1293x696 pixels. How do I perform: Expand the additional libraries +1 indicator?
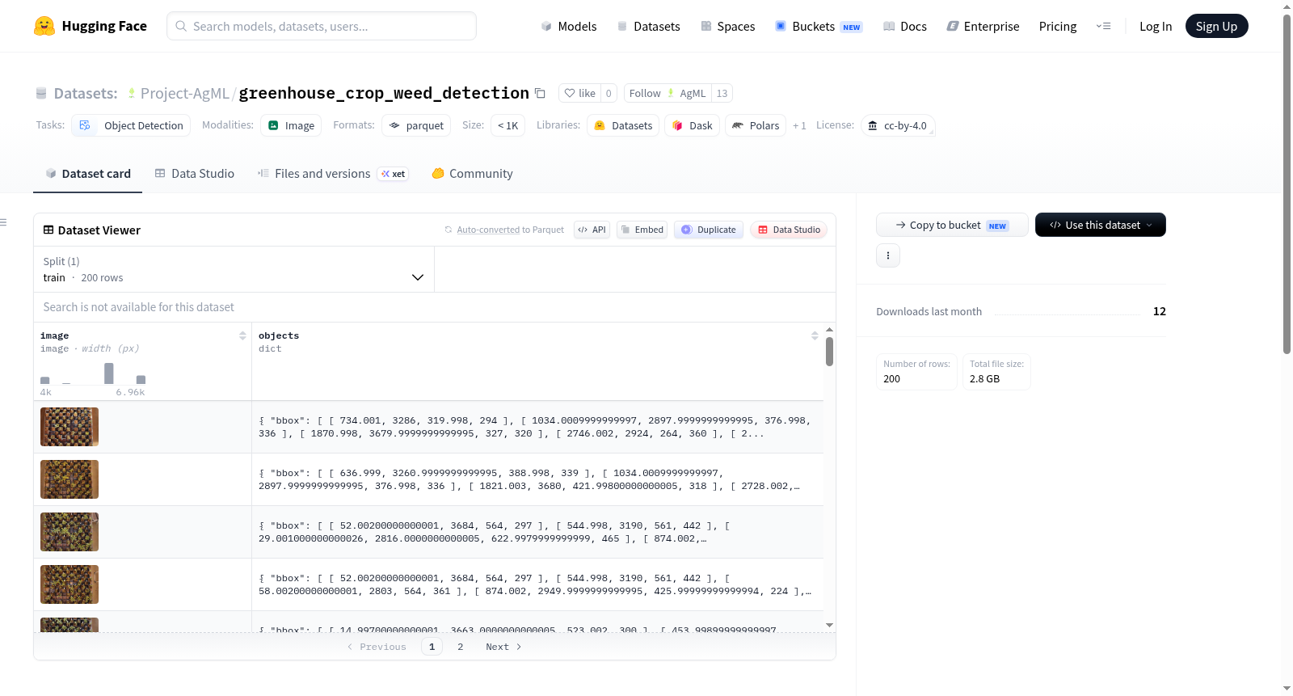point(799,125)
